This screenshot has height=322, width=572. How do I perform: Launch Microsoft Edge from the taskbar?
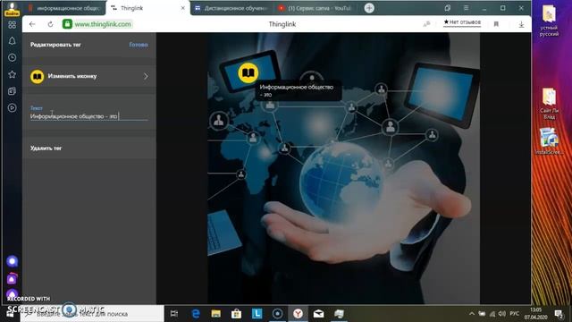coord(196,314)
